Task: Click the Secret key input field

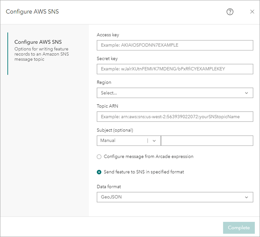Action: pos(175,69)
